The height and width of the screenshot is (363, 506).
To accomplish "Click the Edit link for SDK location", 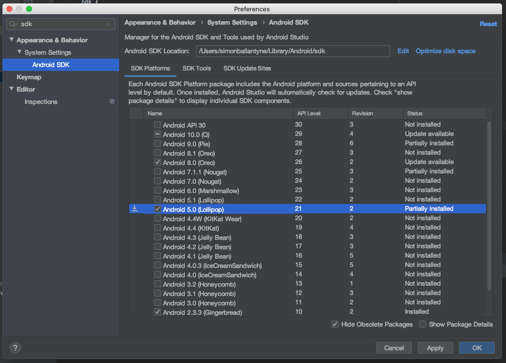I will click(403, 51).
